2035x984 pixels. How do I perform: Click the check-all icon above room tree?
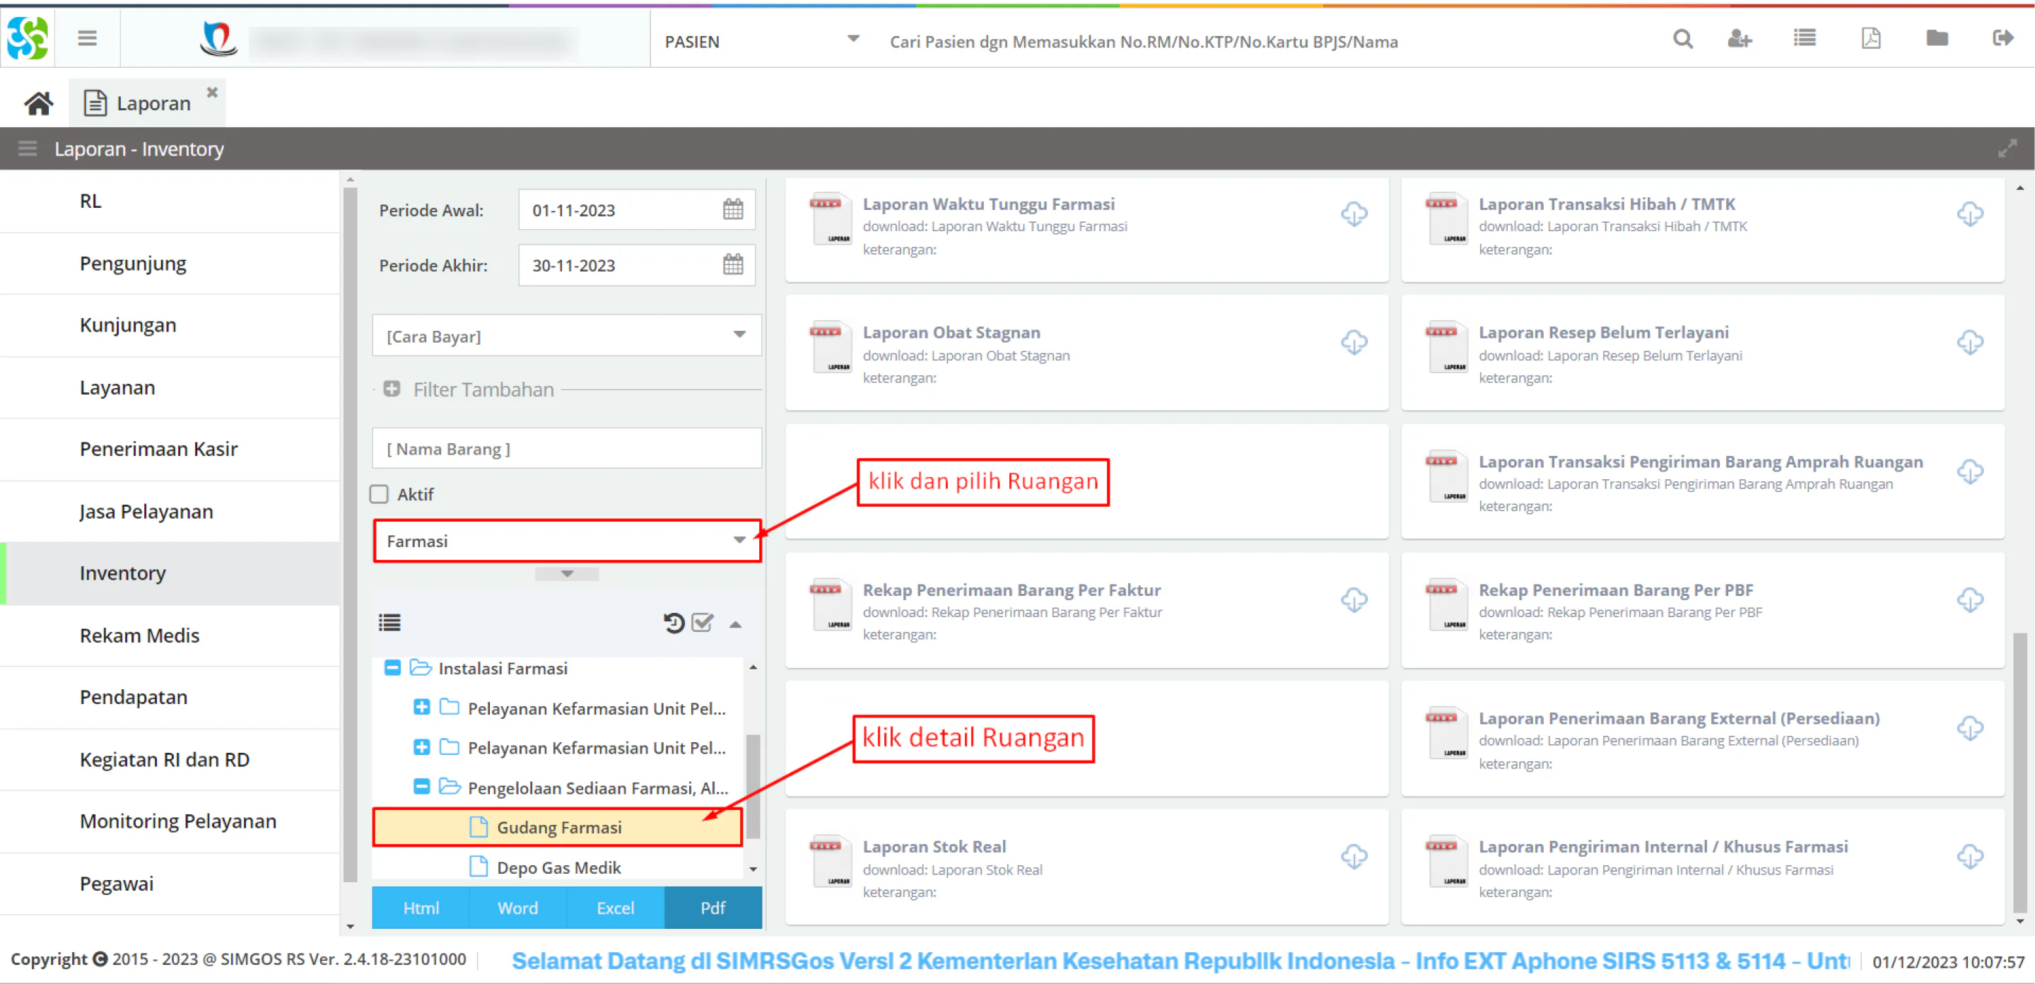pos(703,623)
